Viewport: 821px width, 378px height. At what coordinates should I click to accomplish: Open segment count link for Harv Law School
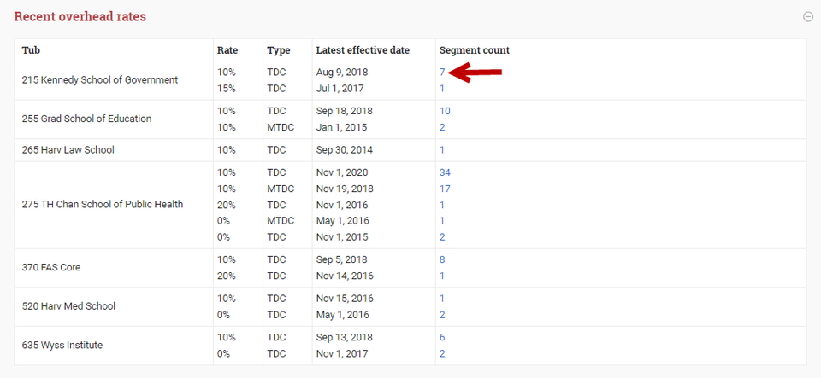click(x=442, y=150)
